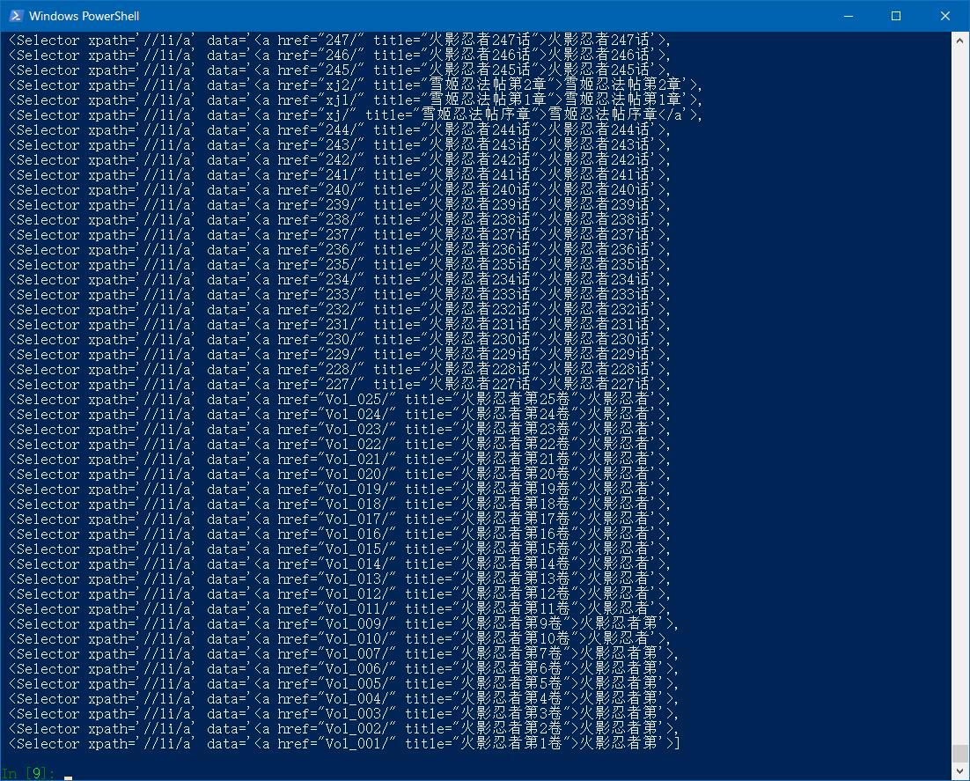Click the line with href="Vol_022/"

[x=340, y=445]
